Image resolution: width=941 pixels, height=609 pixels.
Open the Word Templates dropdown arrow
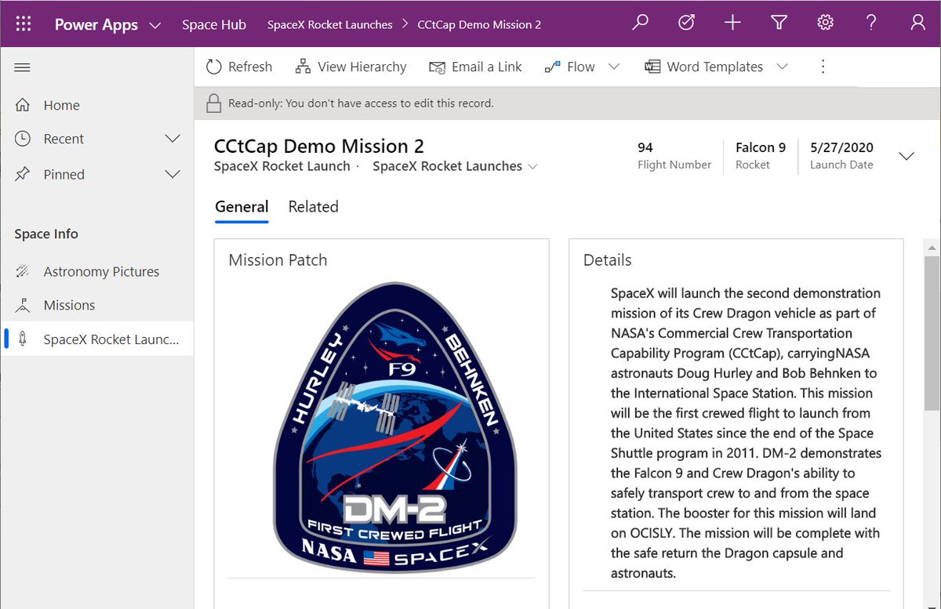(782, 67)
